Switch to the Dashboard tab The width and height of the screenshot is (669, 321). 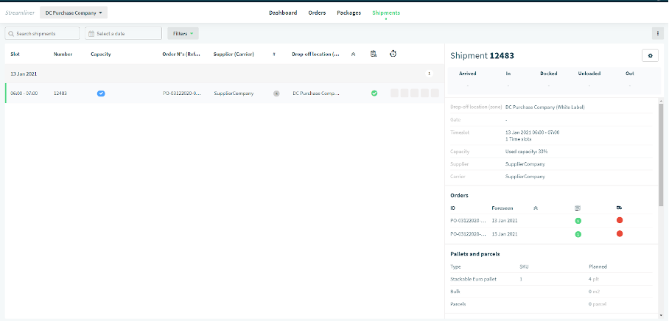pyautogui.click(x=283, y=13)
